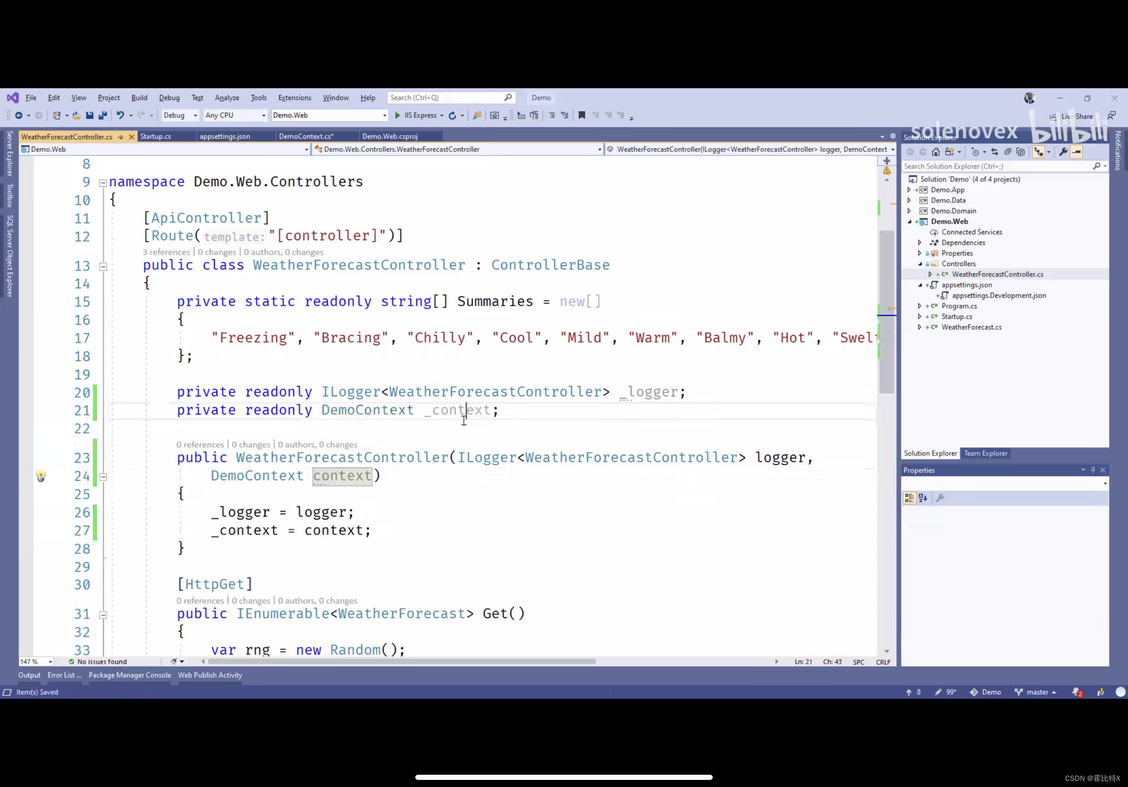Collapse the Controllers folder node
The width and height of the screenshot is (1128, 787).
point(920,264)
